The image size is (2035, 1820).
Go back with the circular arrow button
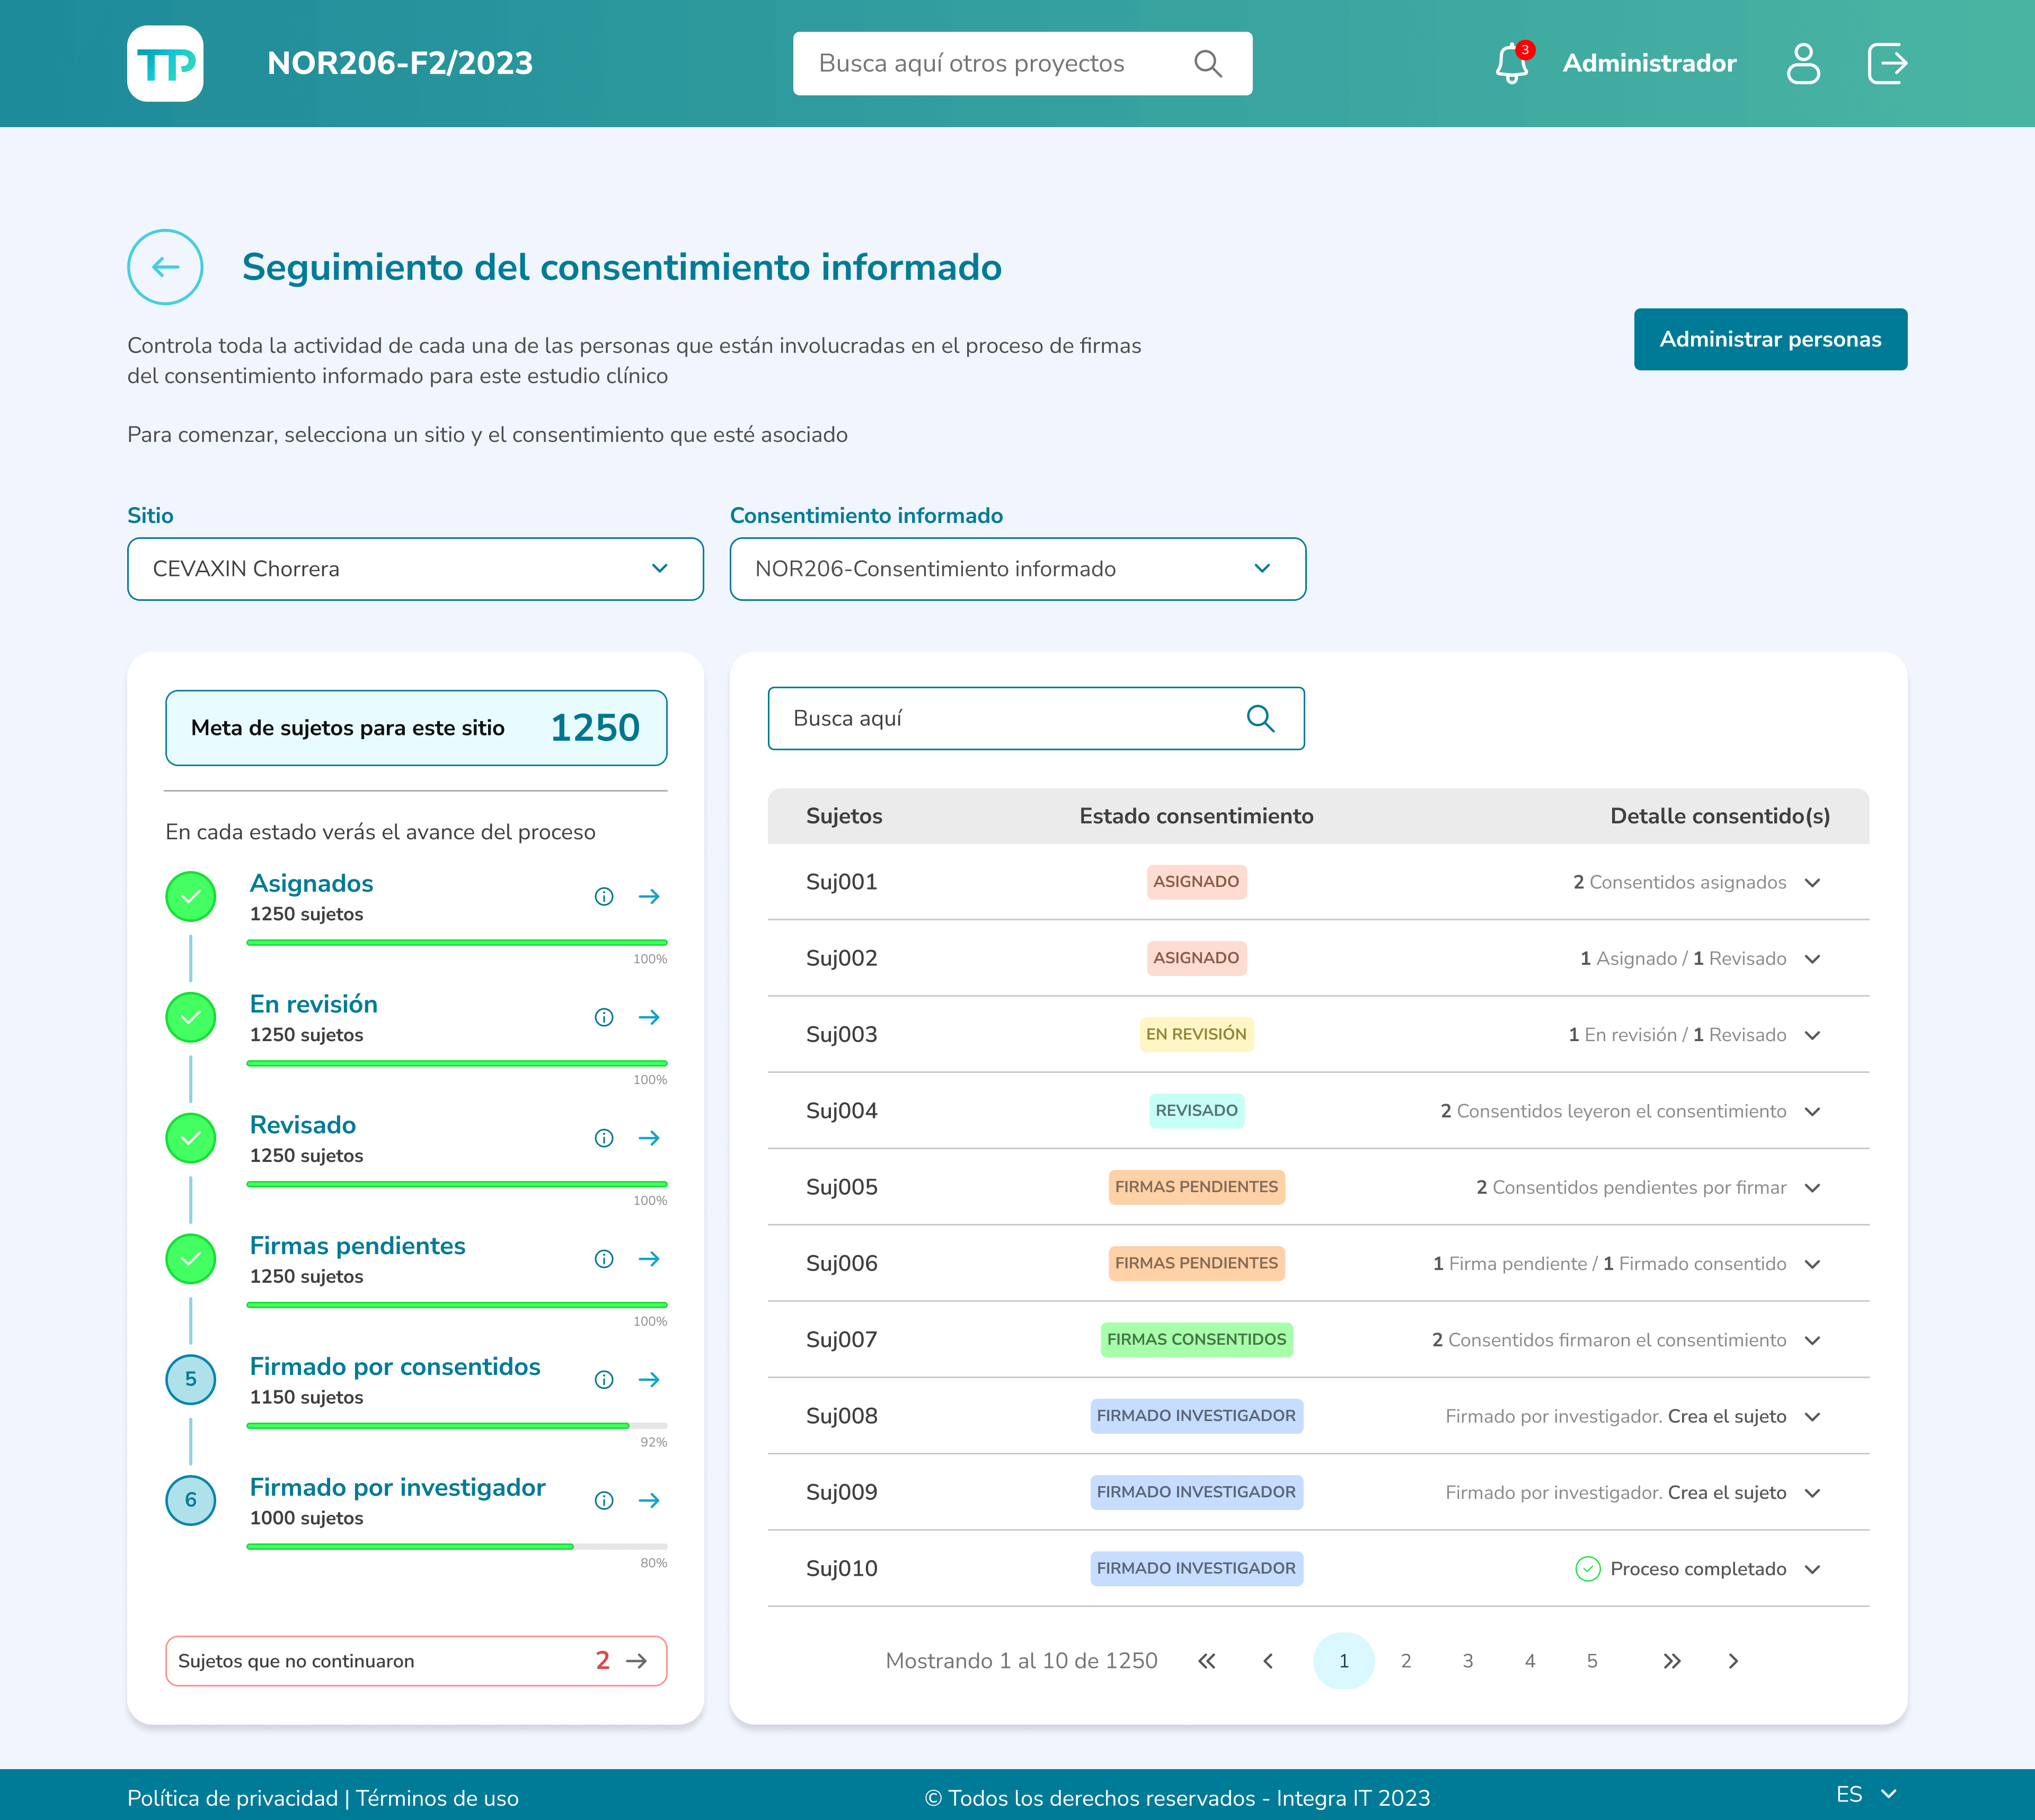pos(165,267)
